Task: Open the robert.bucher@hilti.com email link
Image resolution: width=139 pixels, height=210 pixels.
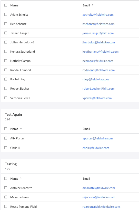Action: [98, 89]
